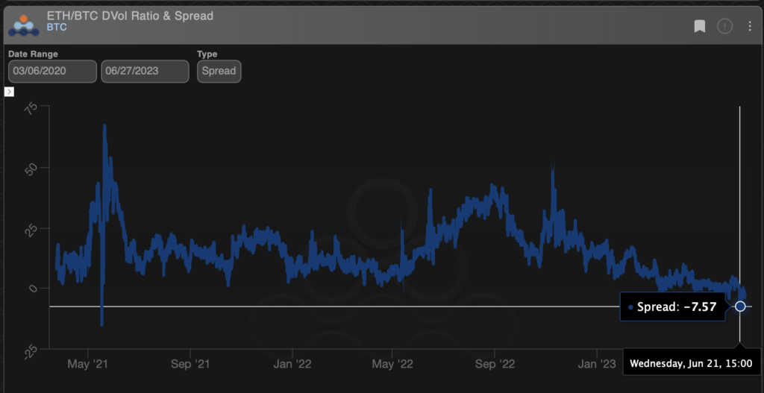Click the start date field 03/06/2020
The image size is (764, 393).
click(52, 72)
